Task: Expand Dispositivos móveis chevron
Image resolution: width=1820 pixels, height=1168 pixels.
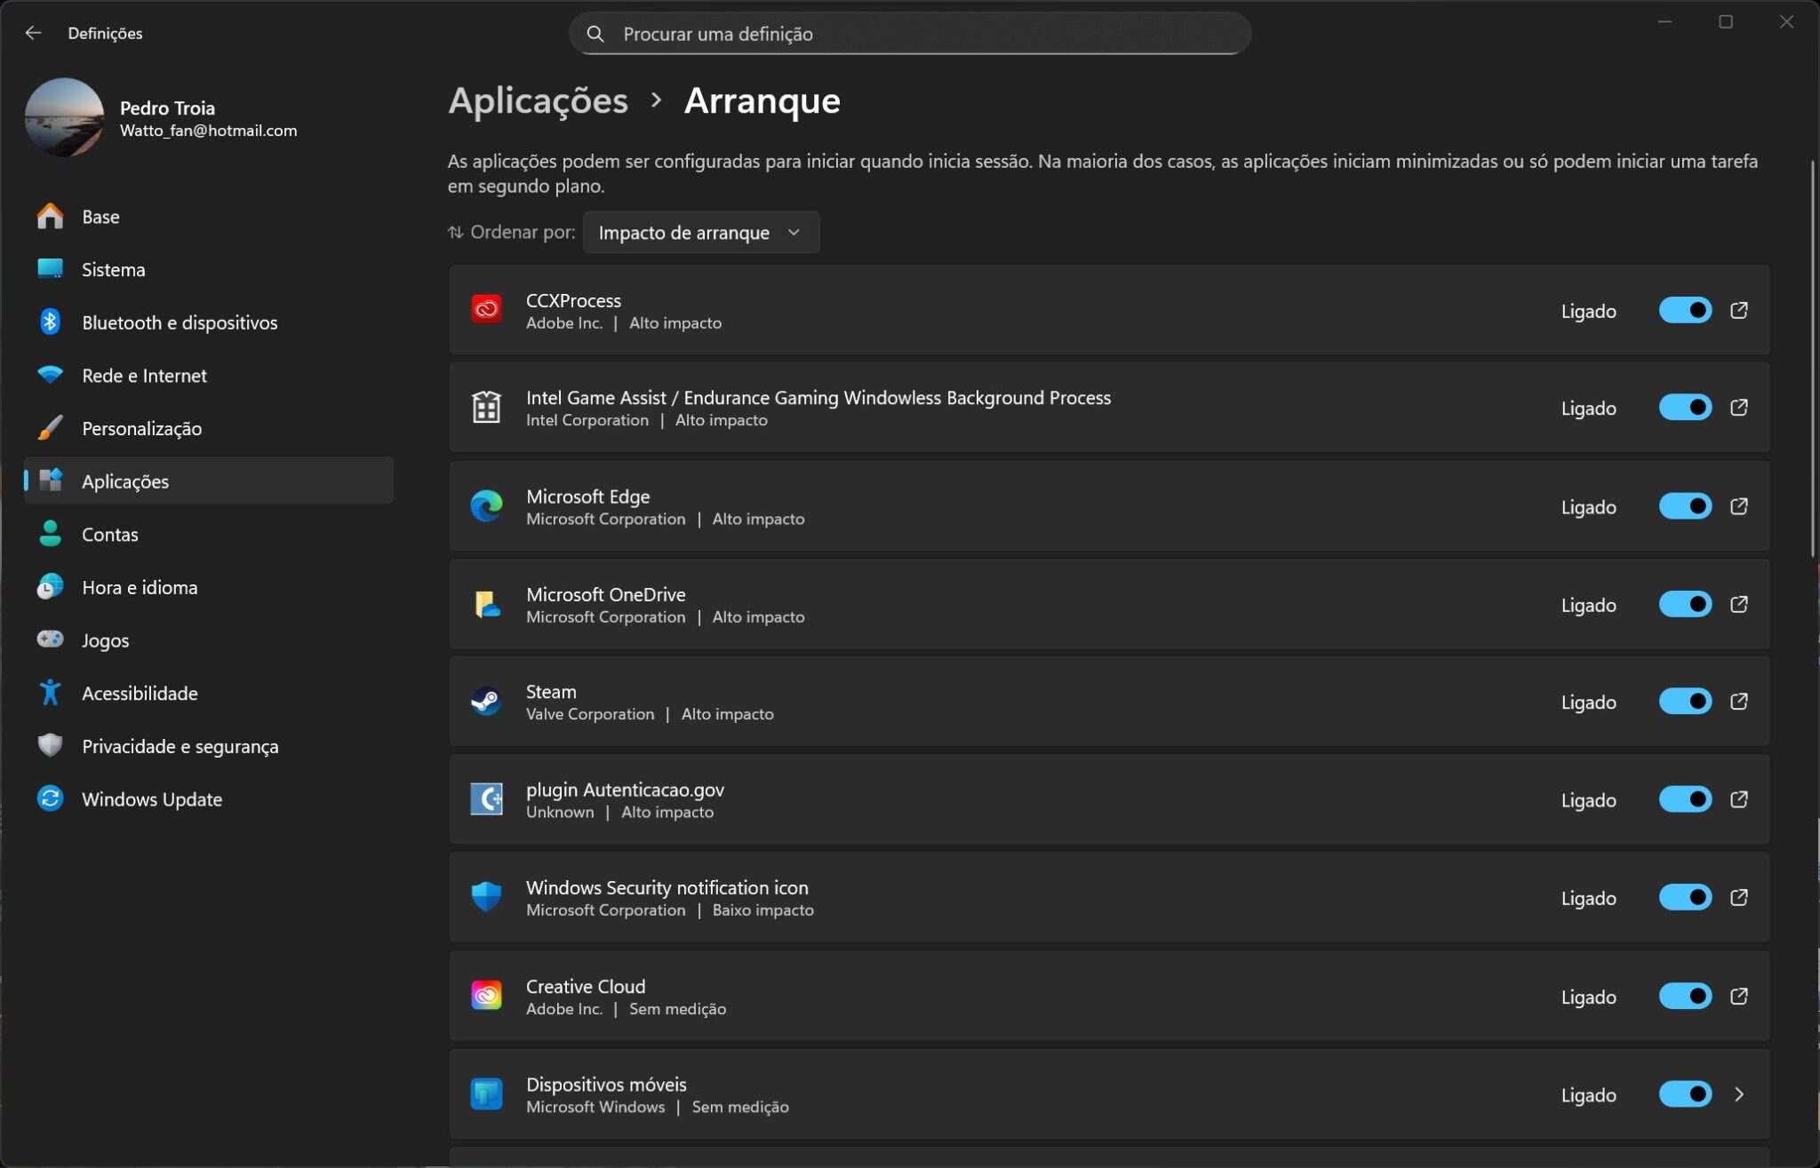Action: 1739,1094
